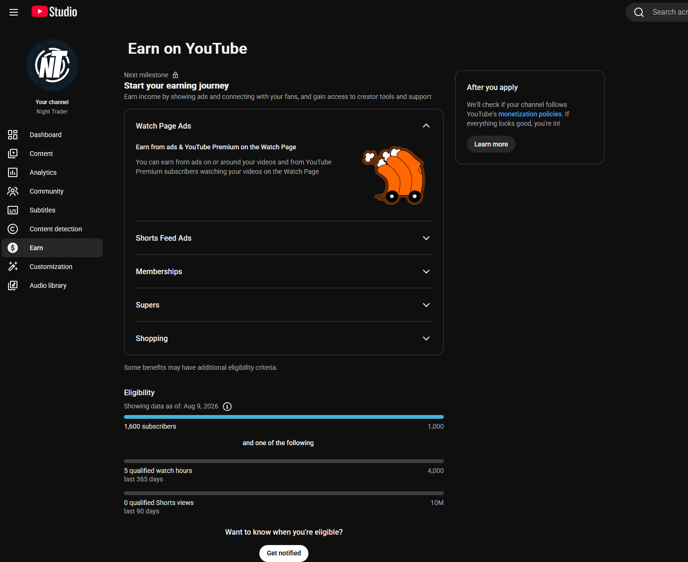Screen dimensions: 688x562
Task: Open the hamburger navigation menu
Action: tap(14, 12)
